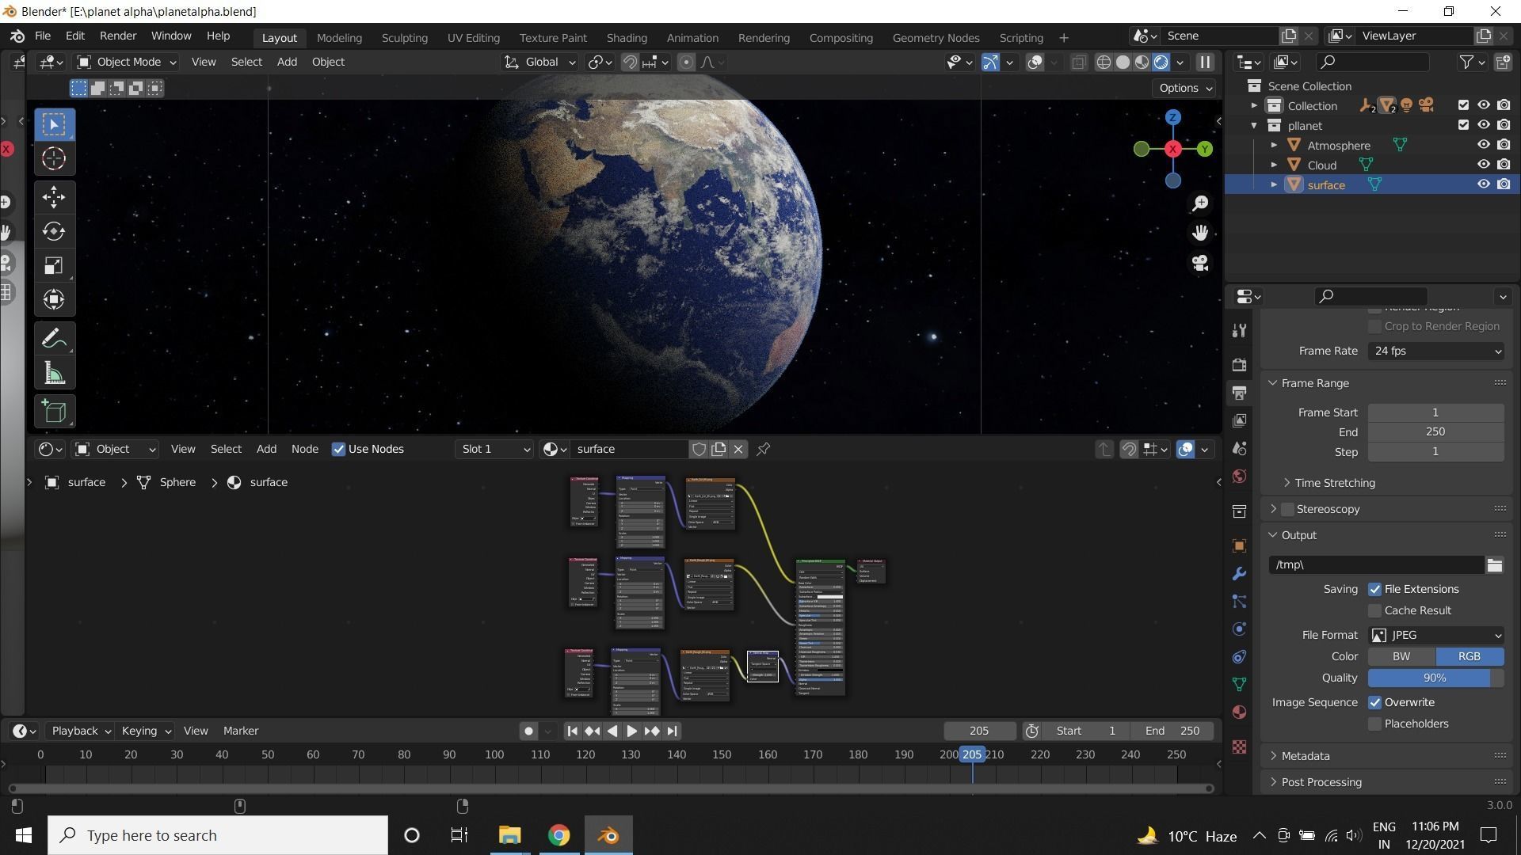
Task: Toggle the File Extensions checkbox
Action: [x=1375, y=589]
